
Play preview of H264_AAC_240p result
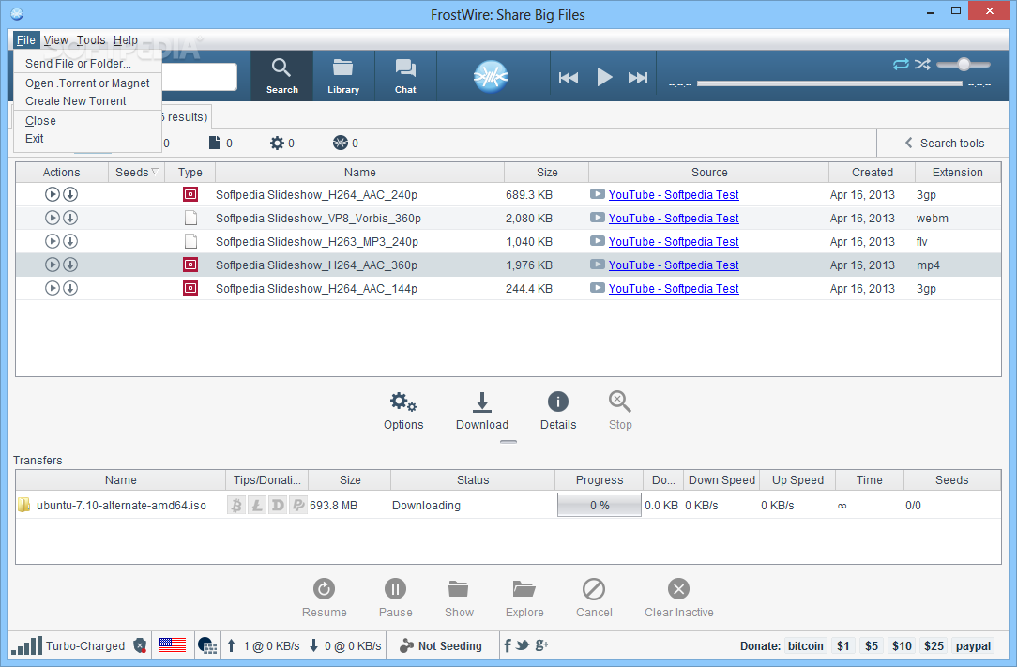point(53,194)
